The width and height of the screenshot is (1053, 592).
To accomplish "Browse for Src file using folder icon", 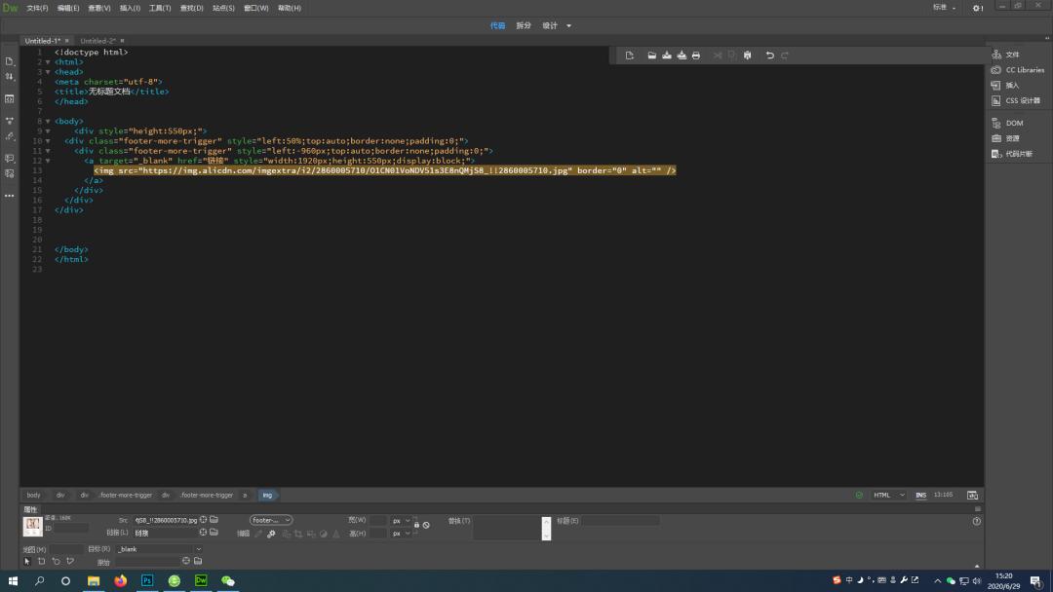I will (x=214, y=520).
